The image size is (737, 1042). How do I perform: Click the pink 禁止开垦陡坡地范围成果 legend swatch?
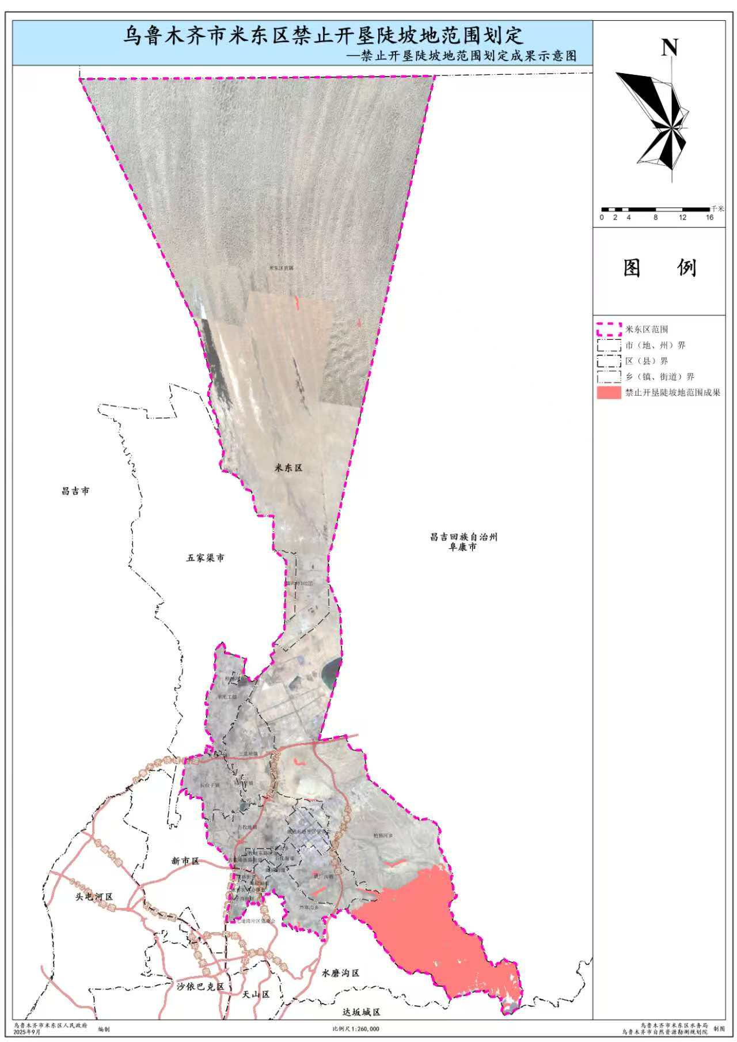point(608,393)
